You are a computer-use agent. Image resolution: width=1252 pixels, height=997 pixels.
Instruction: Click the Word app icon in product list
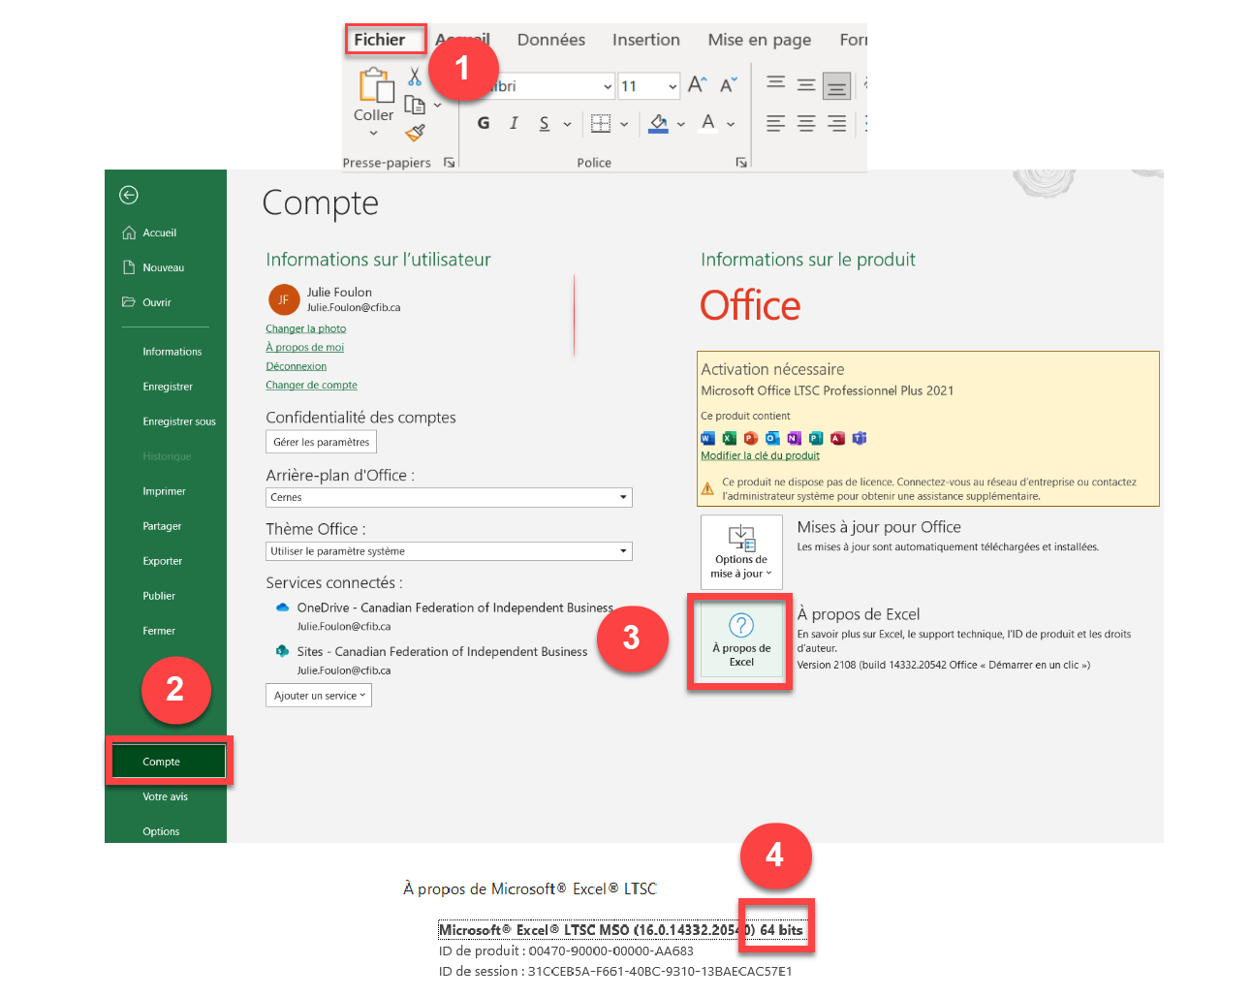point(707,438)
